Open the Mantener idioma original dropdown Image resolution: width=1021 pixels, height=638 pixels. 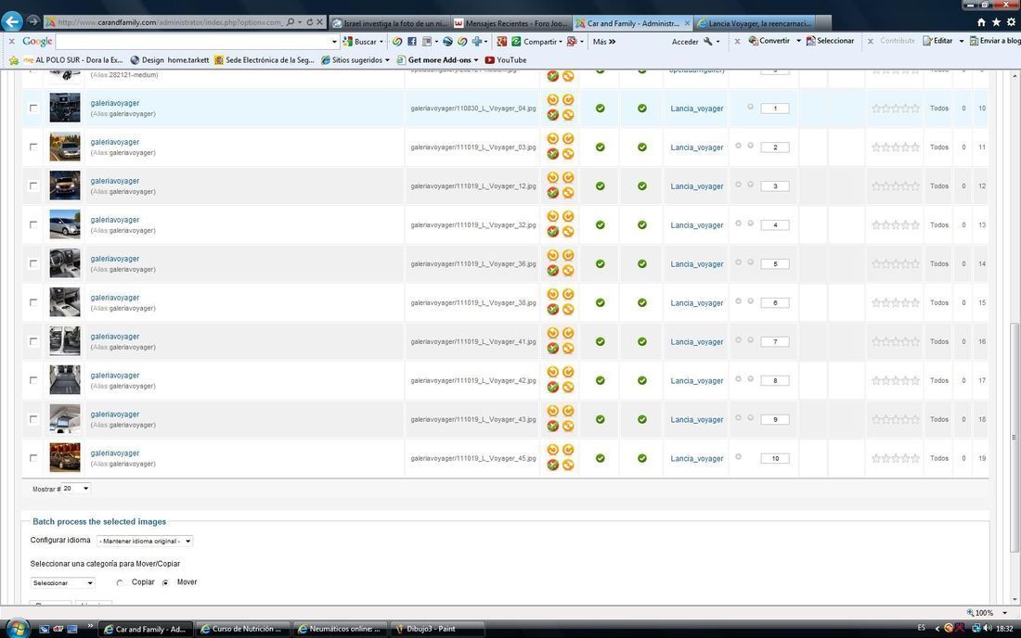pos(145,542)
